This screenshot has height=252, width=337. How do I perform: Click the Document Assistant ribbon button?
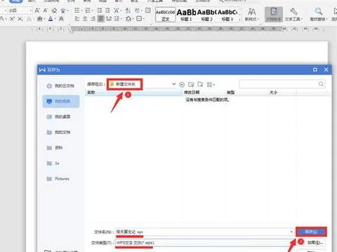click(x=274, y=15)
